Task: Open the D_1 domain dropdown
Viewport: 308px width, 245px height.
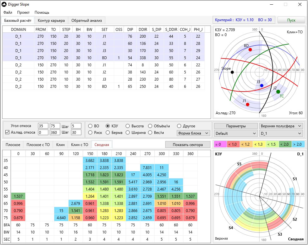Action: (281, 133)
